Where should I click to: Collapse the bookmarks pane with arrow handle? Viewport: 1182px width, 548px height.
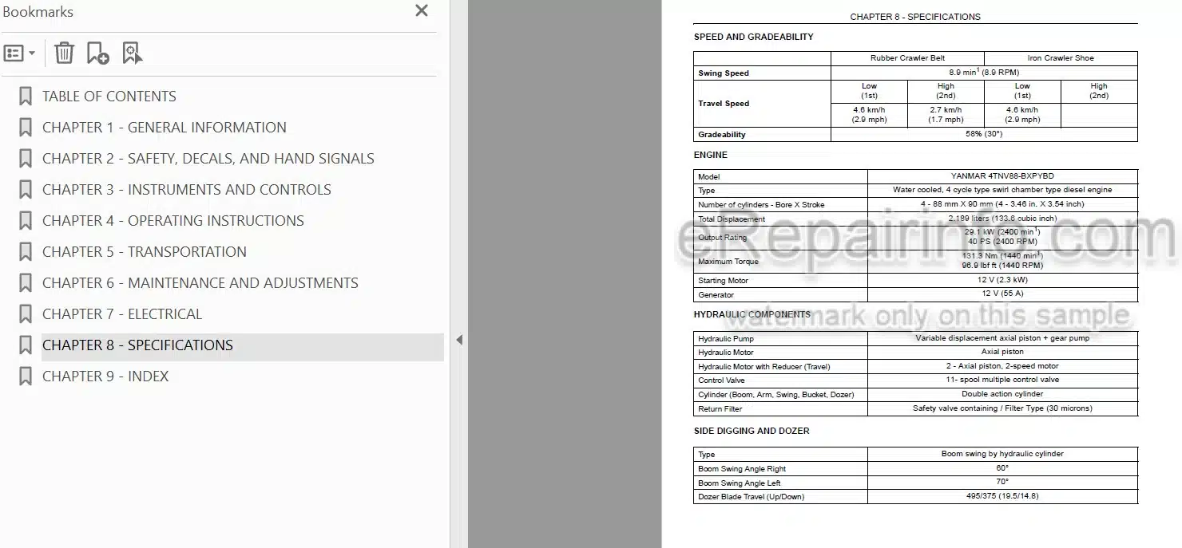(x=459, y=340)
